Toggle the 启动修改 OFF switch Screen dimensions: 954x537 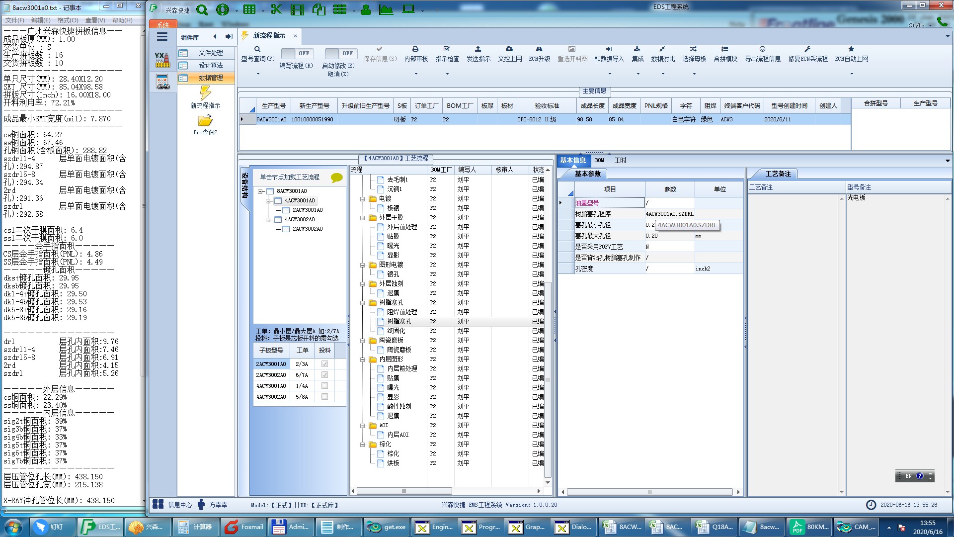[340, 53]
